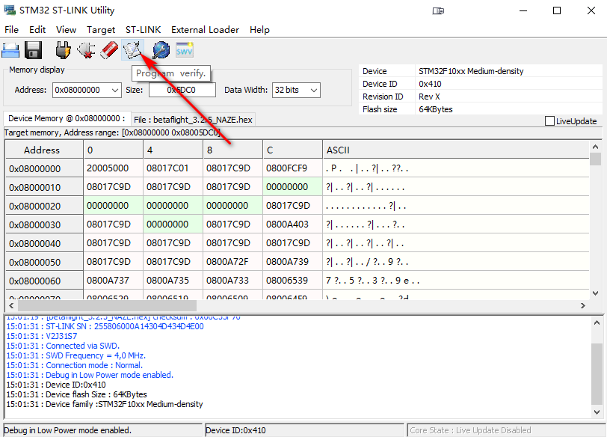Click the Program verify toolbar icon

[132, 50]
